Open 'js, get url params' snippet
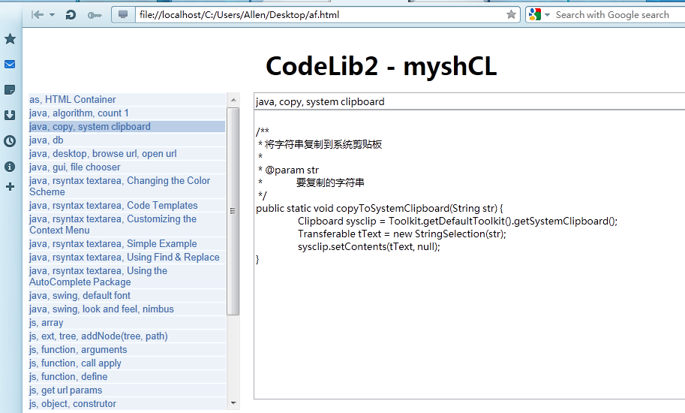Image resolution: width=685 pixels, height=413 pixels. [127, 390]
